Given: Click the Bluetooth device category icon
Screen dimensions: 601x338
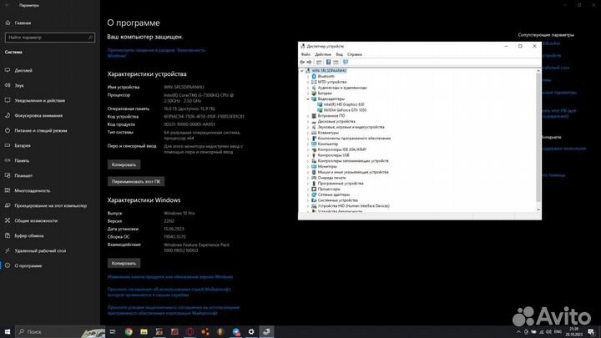Looking at the screenshot, I should click(x=314, y=76).
